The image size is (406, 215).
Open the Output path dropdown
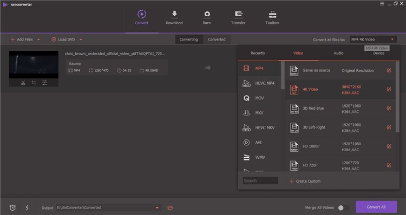coord(157,207)
